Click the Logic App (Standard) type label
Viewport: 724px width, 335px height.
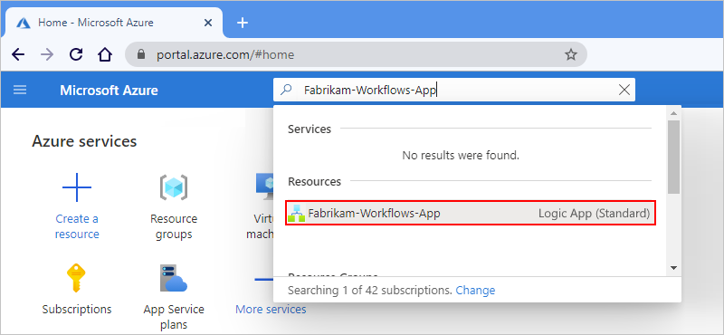pyautogui.click(x=595, y=214)
